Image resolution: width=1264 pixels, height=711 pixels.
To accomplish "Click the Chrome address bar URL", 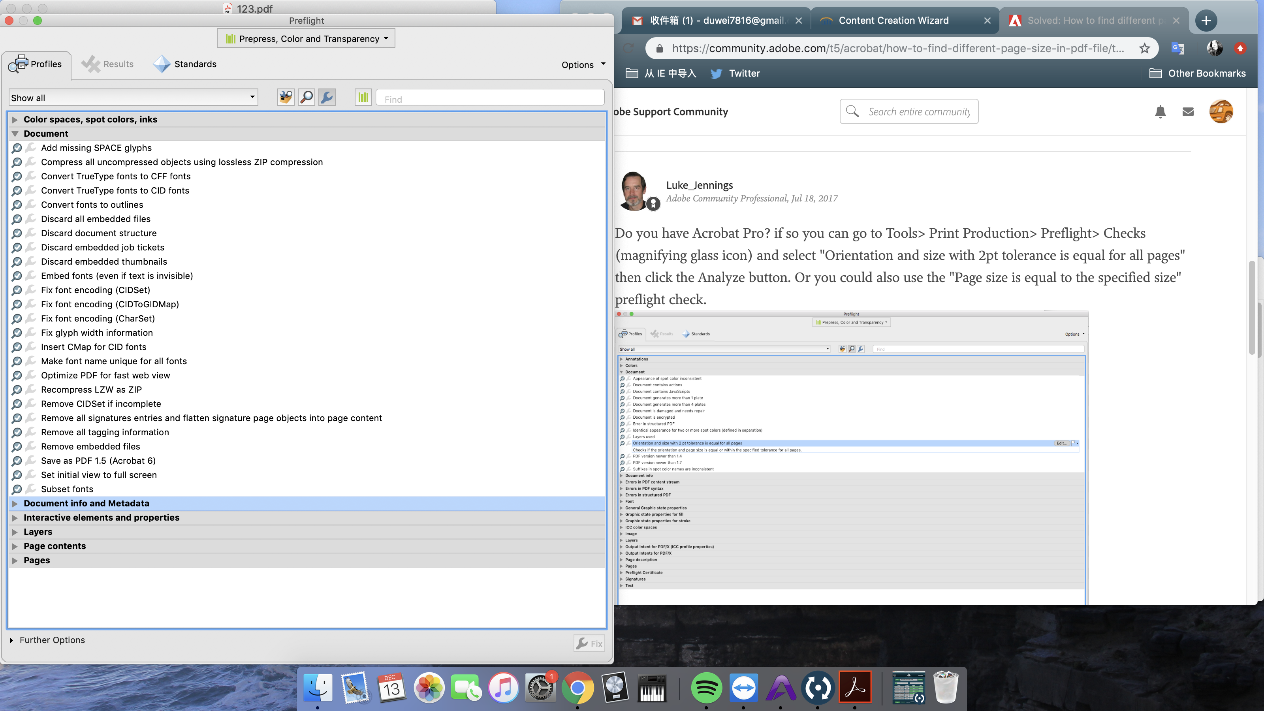I will (898, 48).
